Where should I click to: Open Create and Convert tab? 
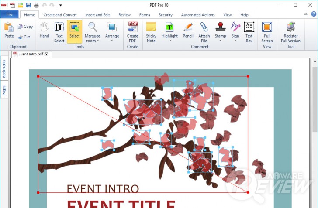pyautogui.click(x=60, y=15)
